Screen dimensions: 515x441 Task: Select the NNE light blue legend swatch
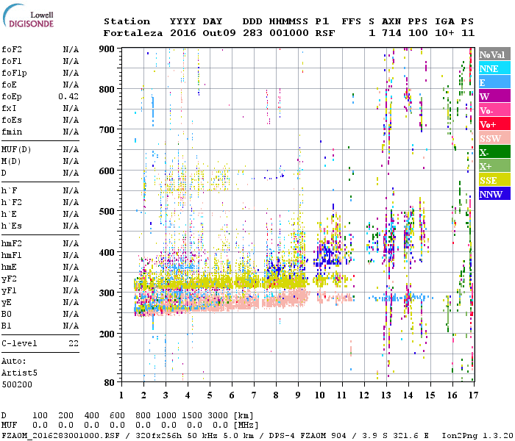click(494, 68)
